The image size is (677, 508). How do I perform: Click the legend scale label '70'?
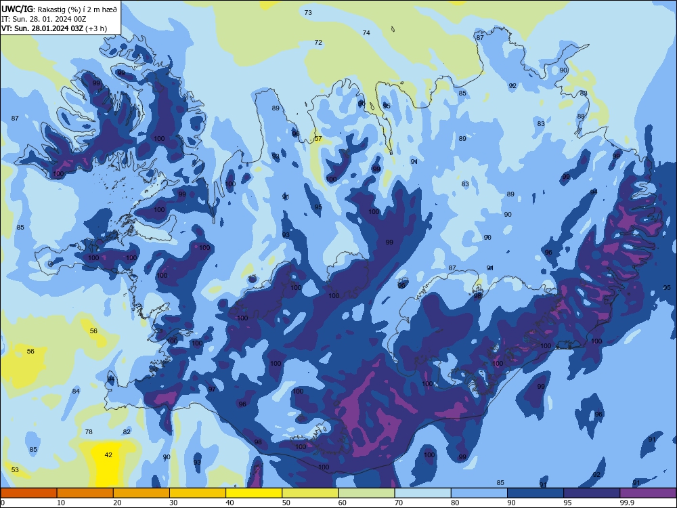(x=399, y=503)
